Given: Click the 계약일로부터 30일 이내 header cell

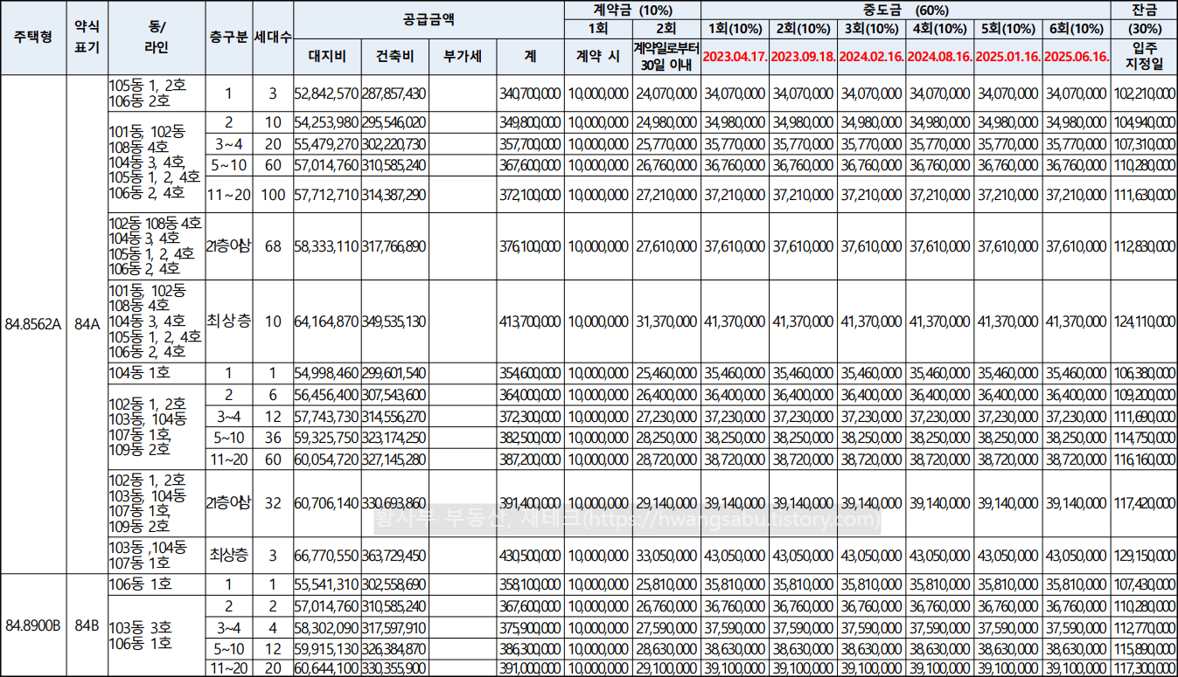Looking at the screenshot, I should (x=666, y=57).
